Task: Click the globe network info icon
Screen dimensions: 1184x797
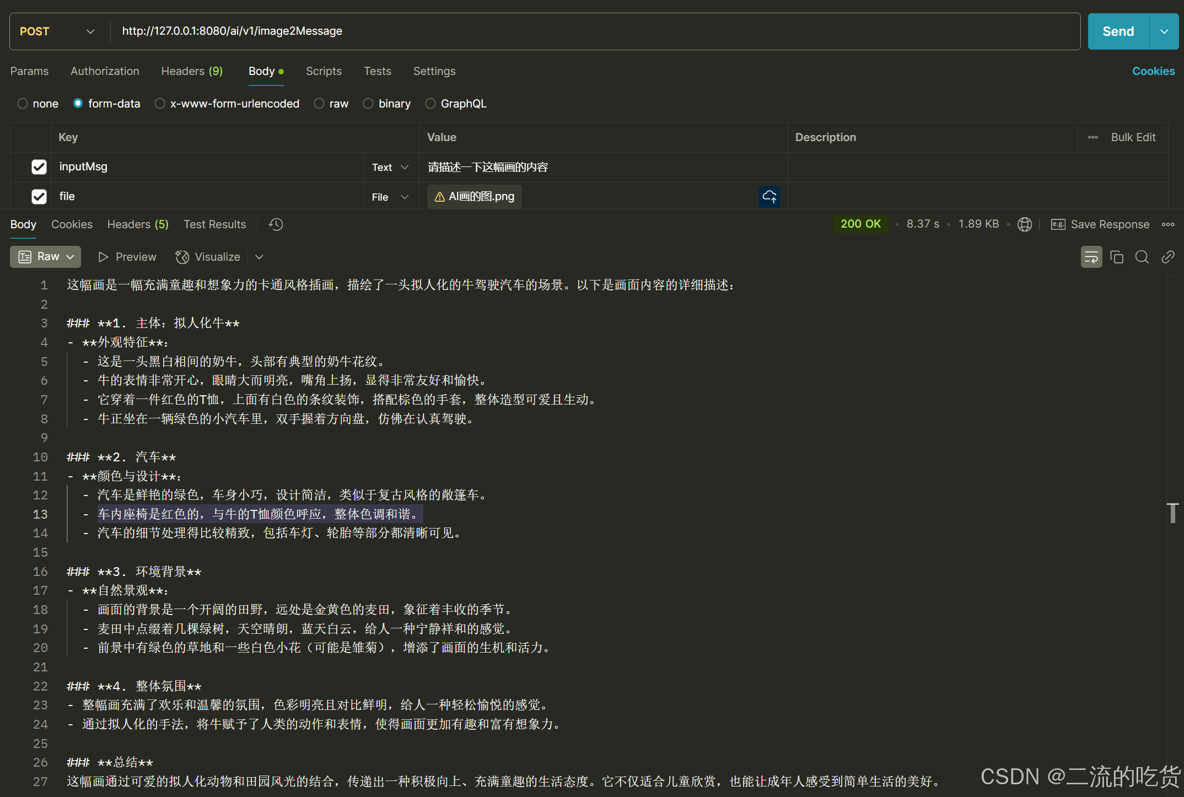Action: coord(1025,224)
